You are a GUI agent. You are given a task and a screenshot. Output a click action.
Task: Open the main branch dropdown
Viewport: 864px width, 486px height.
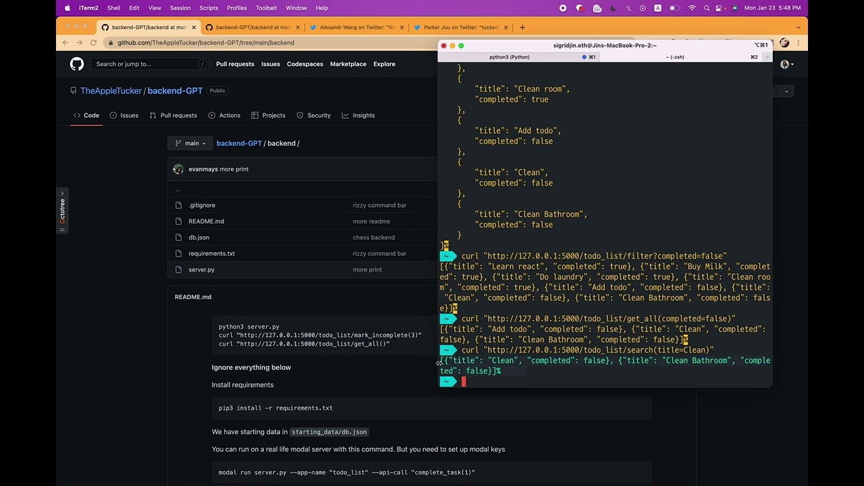pos(190,143)
